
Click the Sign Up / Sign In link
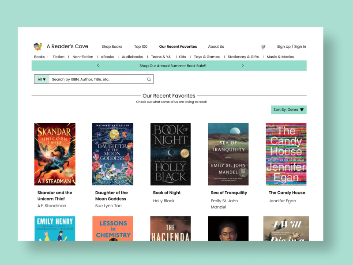(291, 46)
